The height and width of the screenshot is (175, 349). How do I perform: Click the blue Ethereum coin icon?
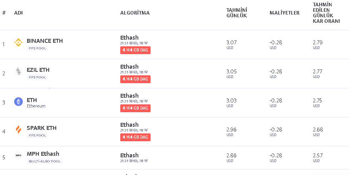[x=18, y=102]
